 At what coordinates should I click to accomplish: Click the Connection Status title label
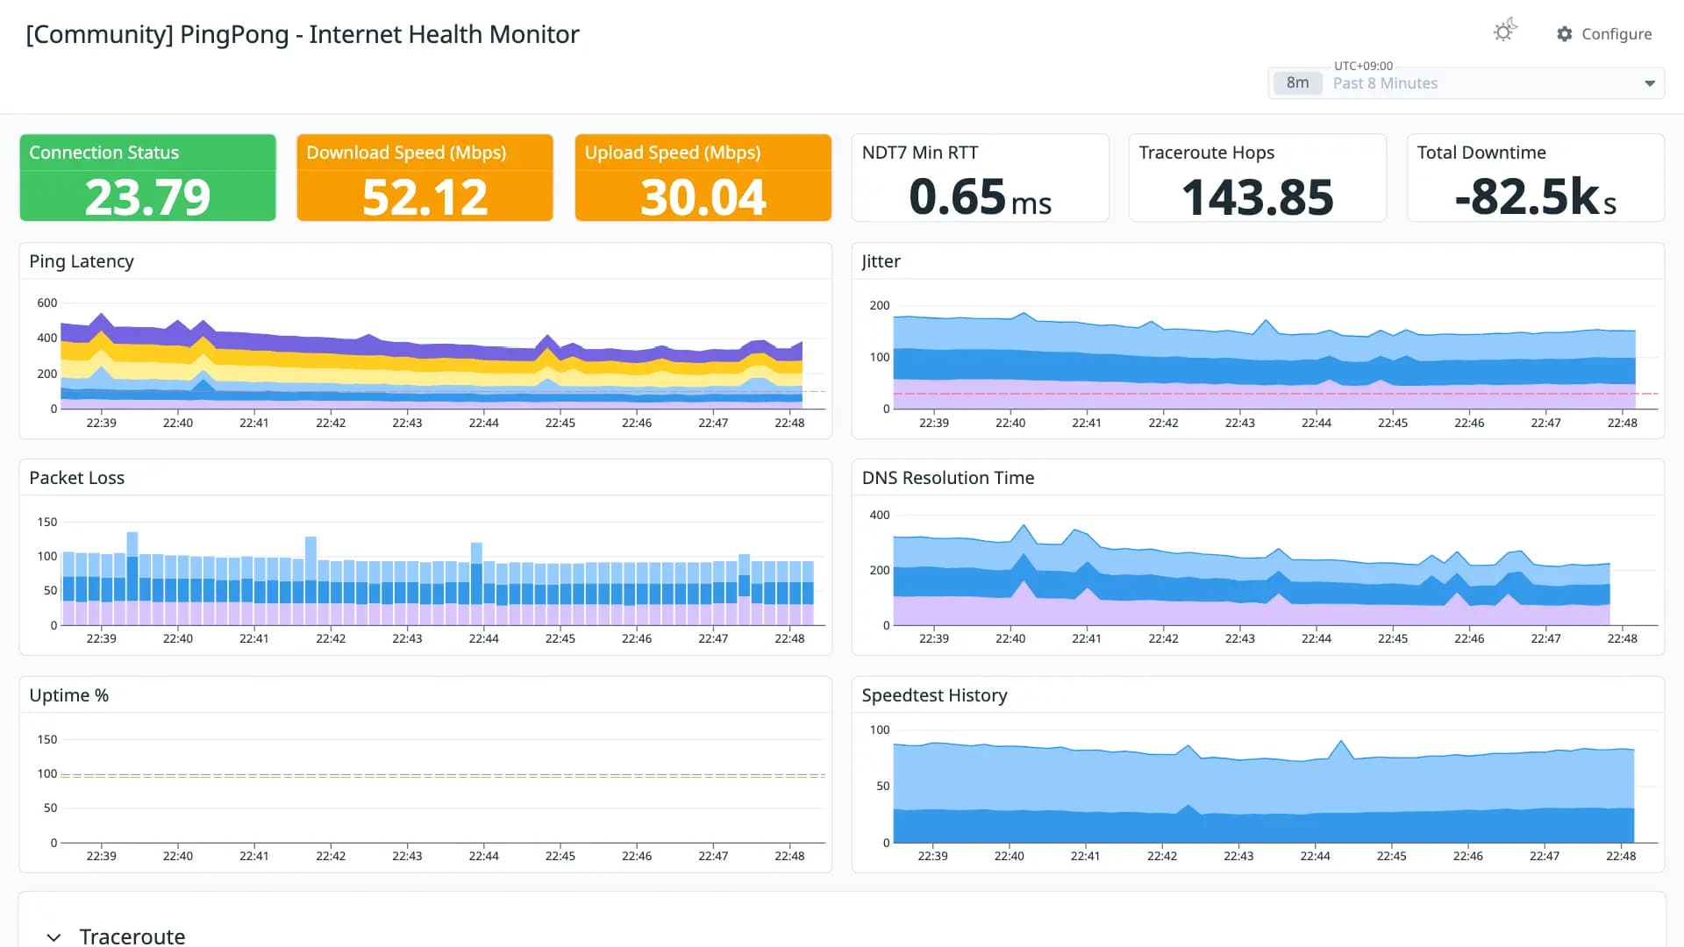(103, 153)
